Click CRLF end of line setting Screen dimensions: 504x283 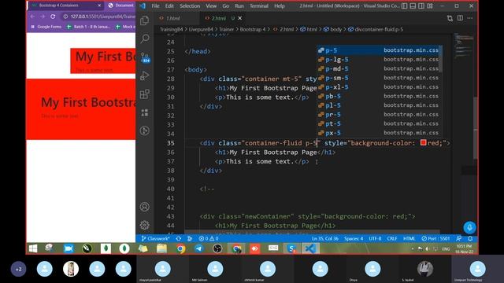[x=392, y=239]
